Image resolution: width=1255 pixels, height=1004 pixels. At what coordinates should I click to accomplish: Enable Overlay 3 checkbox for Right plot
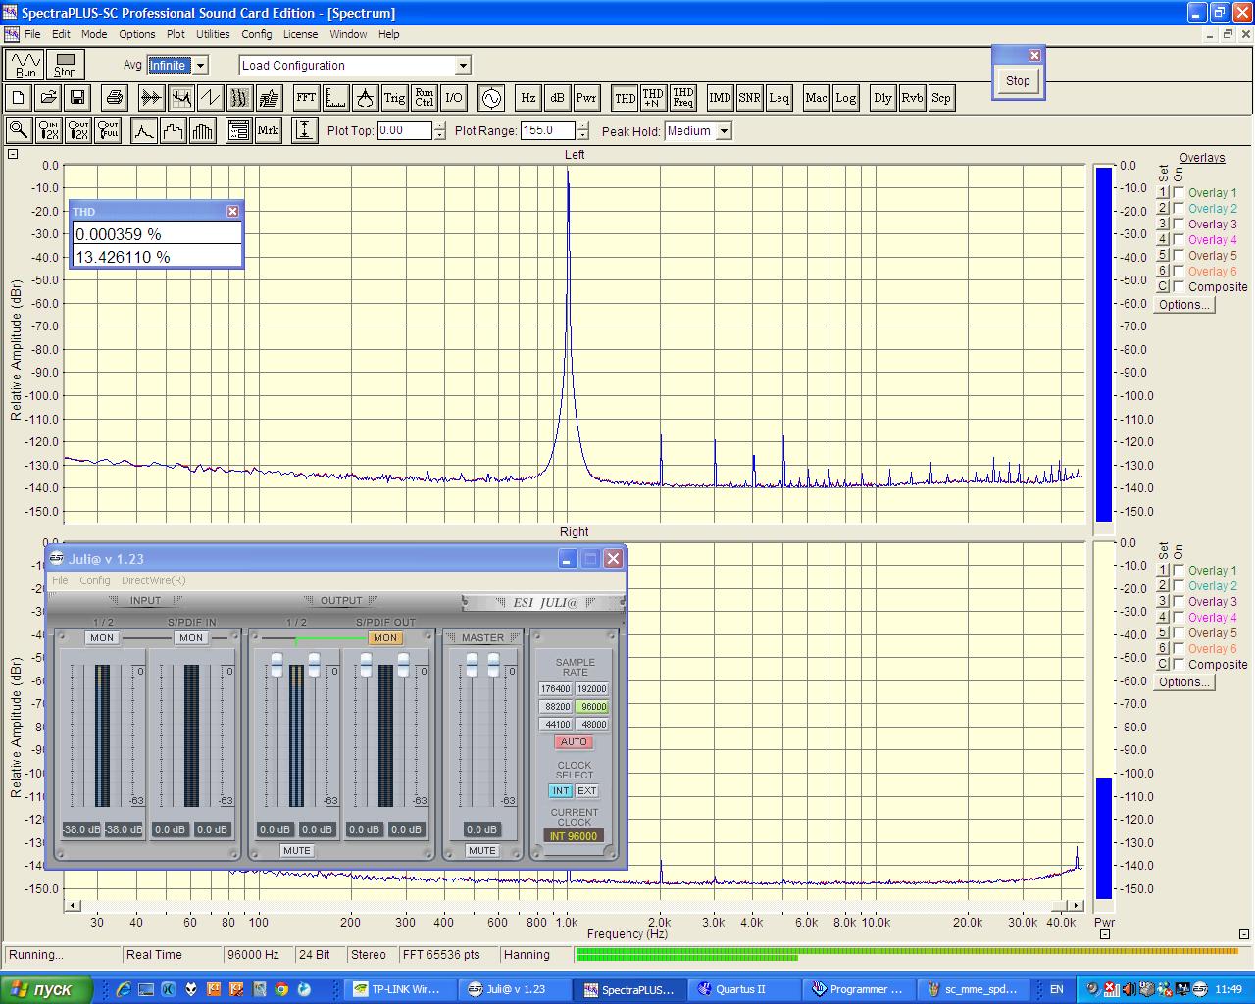click(x=1179, y=602)
